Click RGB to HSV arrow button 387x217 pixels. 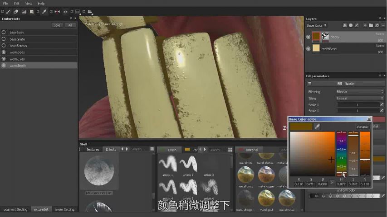[x=332, y=182]
